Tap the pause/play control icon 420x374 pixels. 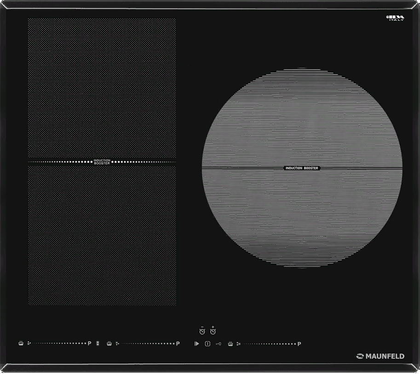point(197,343)
